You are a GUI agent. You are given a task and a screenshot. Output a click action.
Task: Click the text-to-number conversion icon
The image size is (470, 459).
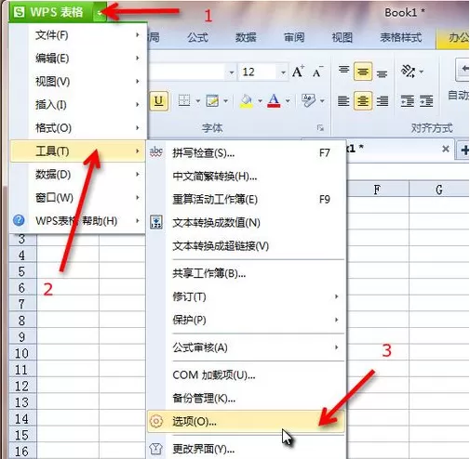coord(156,222)
